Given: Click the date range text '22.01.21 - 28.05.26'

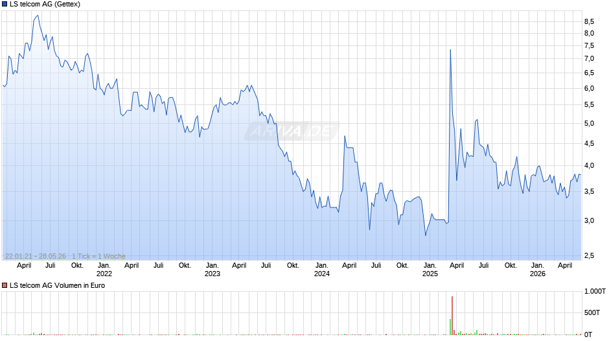Looking at the screenshot, I should click(x=36, y=256).
